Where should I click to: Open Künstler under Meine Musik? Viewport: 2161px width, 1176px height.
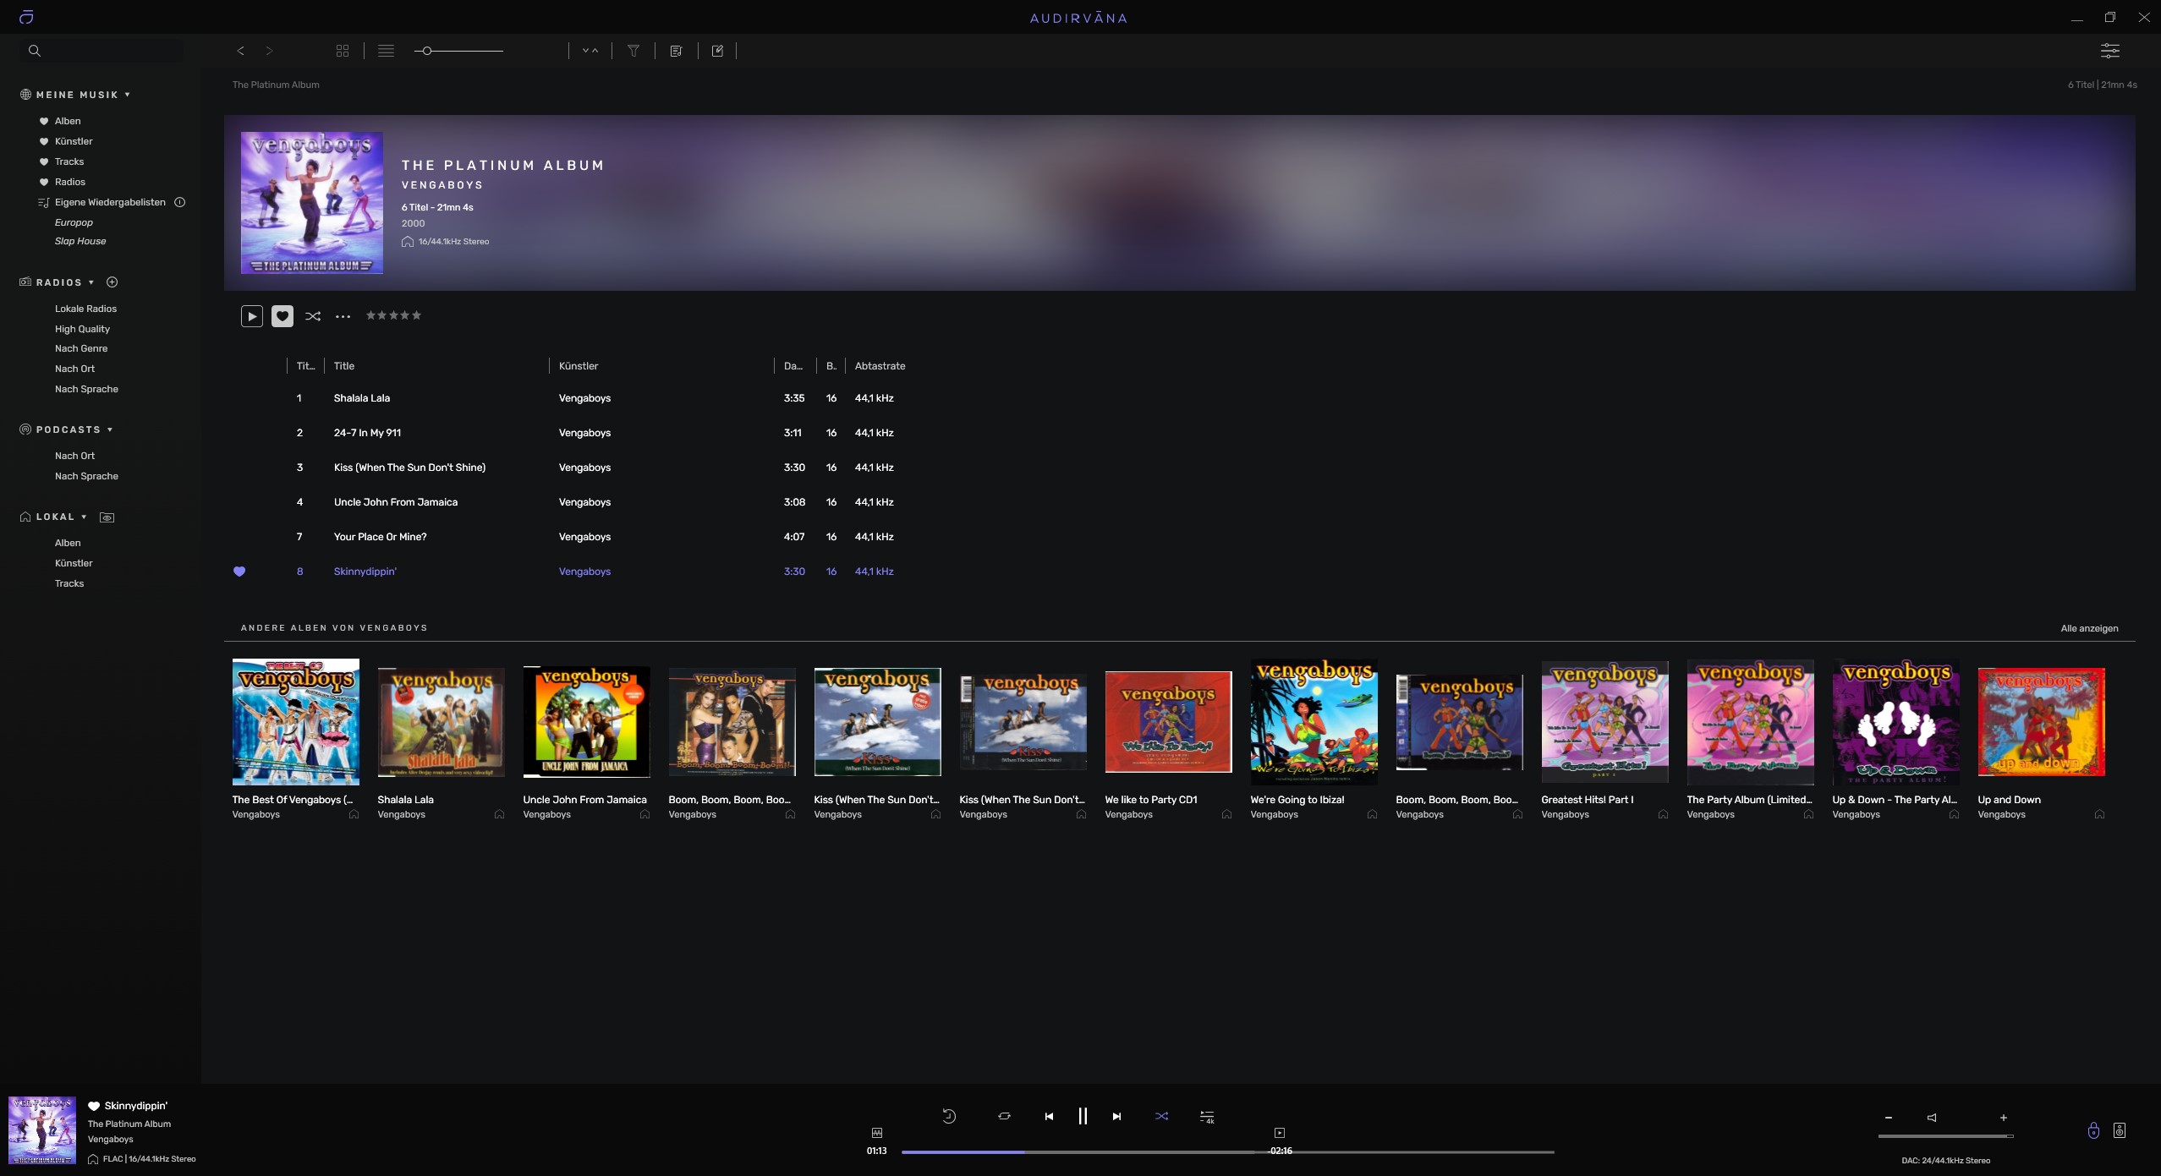(x=74, y=141)
